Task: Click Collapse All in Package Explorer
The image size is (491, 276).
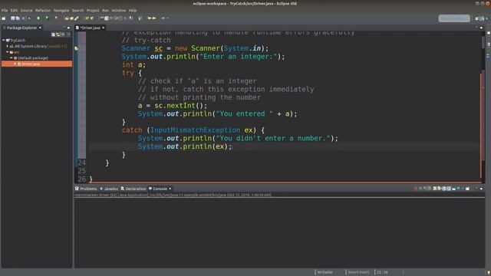Action: tap(53, 34)
